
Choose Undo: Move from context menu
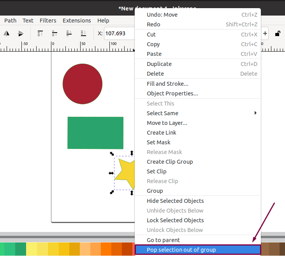click(x=198, y=15)
